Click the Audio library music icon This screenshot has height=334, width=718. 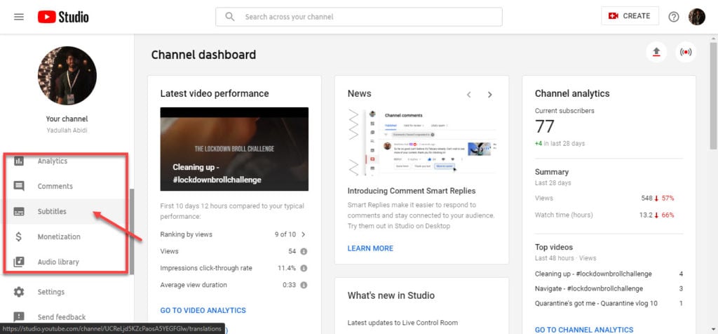(19, 262)
